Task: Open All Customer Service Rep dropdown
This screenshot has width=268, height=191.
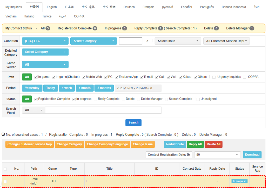Action: click(226, 41)
